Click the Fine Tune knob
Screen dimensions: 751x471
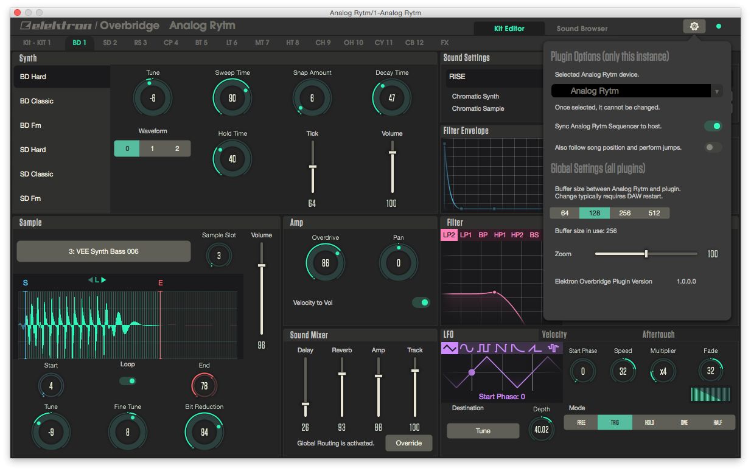[128, 432]
